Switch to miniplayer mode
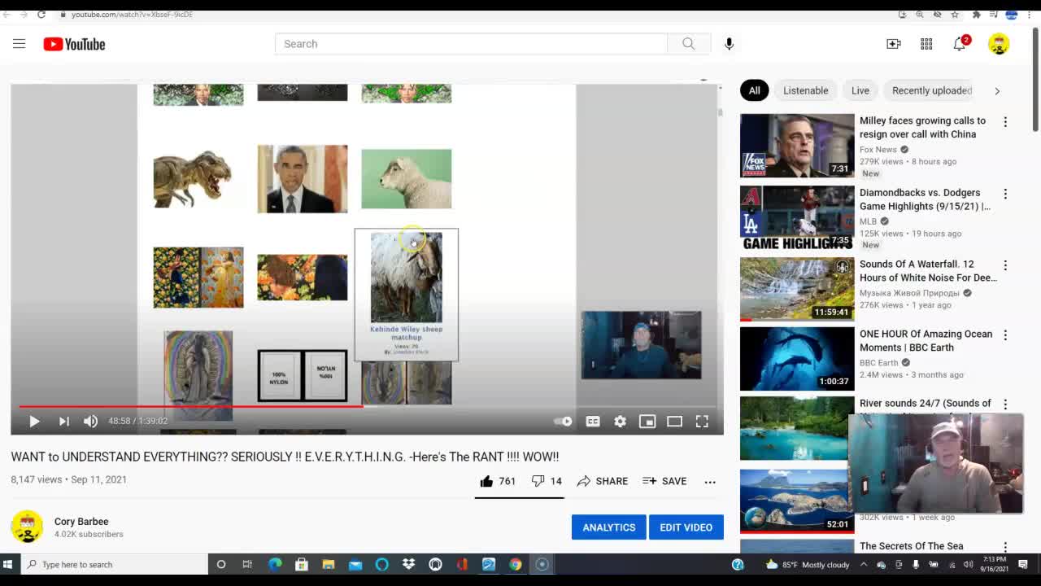The width and height of the screenshot is (1041, 586). click(647, 421)
